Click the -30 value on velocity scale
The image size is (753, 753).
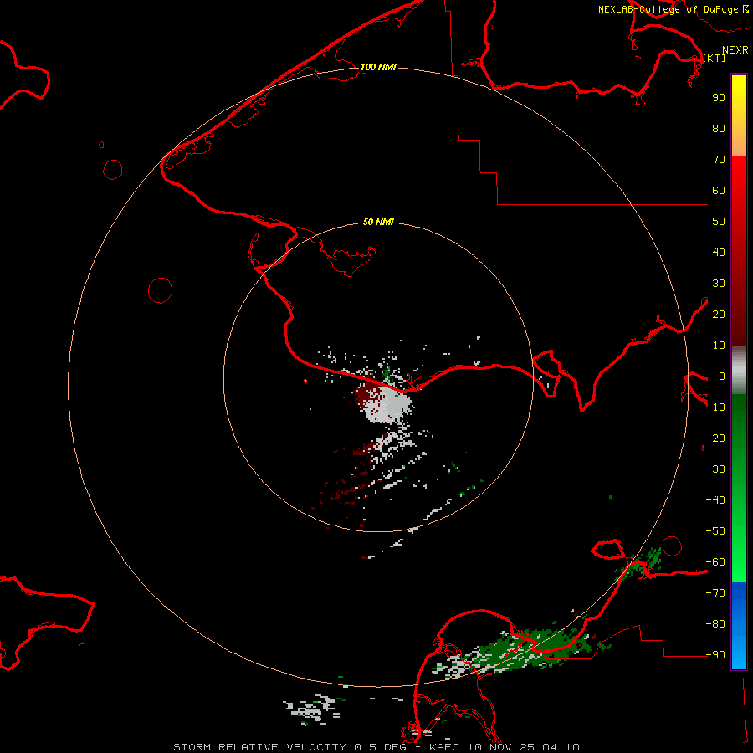(x=715, y=469)
